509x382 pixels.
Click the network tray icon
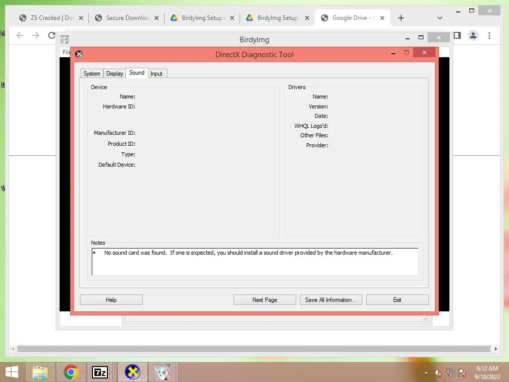click(450, 373)
